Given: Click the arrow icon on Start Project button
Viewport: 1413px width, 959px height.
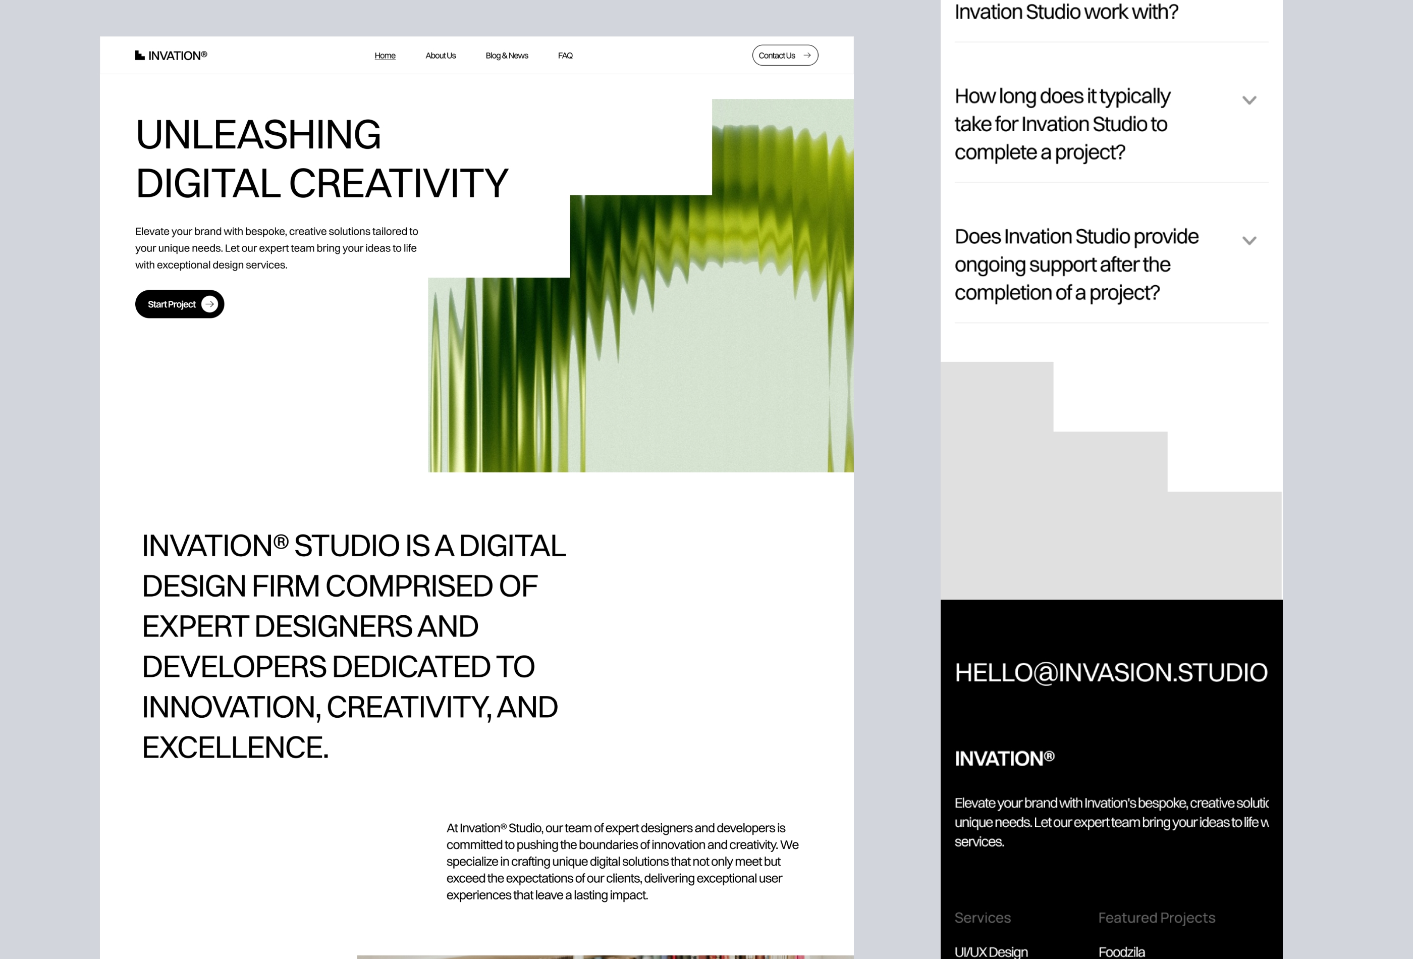Looking at the screenshot, I should click(x=212, y=304).
